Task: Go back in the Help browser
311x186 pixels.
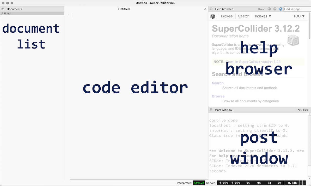Action: click(x=269, y=9)
